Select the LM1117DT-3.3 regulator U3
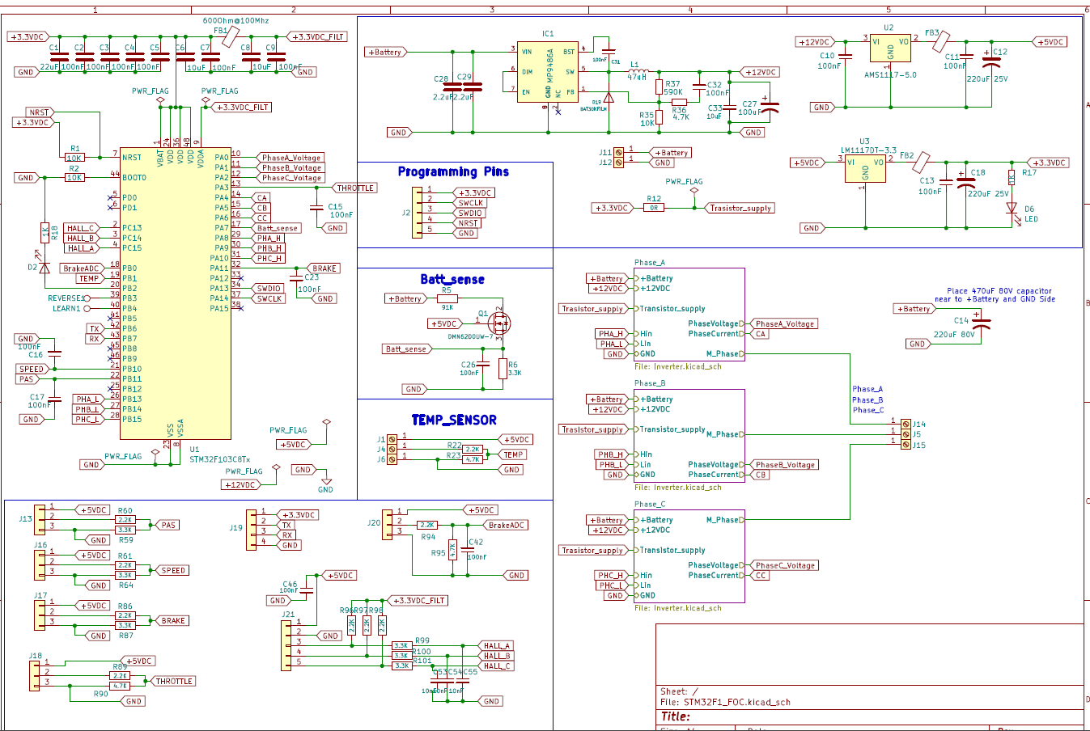 click(866, 169)
